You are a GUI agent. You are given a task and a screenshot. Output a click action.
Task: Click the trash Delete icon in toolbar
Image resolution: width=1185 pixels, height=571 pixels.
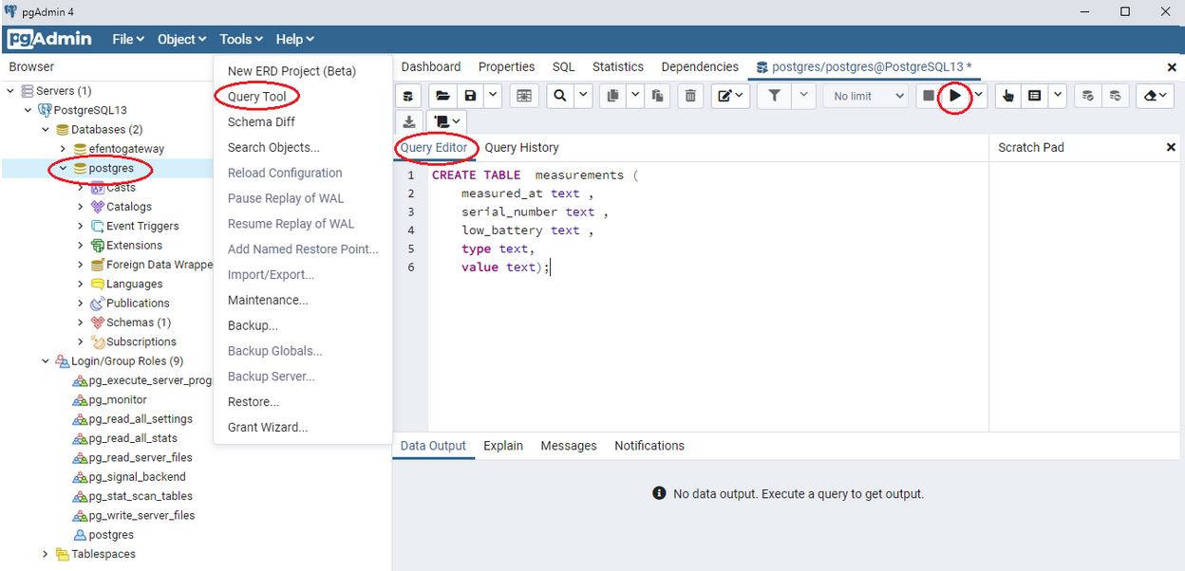click(x=690, y=96)
